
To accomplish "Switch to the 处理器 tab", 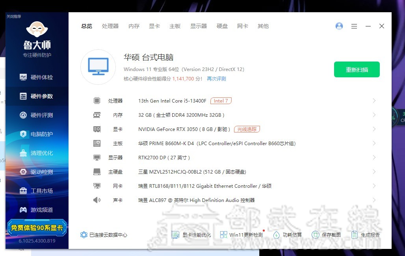I will [110, 26].
